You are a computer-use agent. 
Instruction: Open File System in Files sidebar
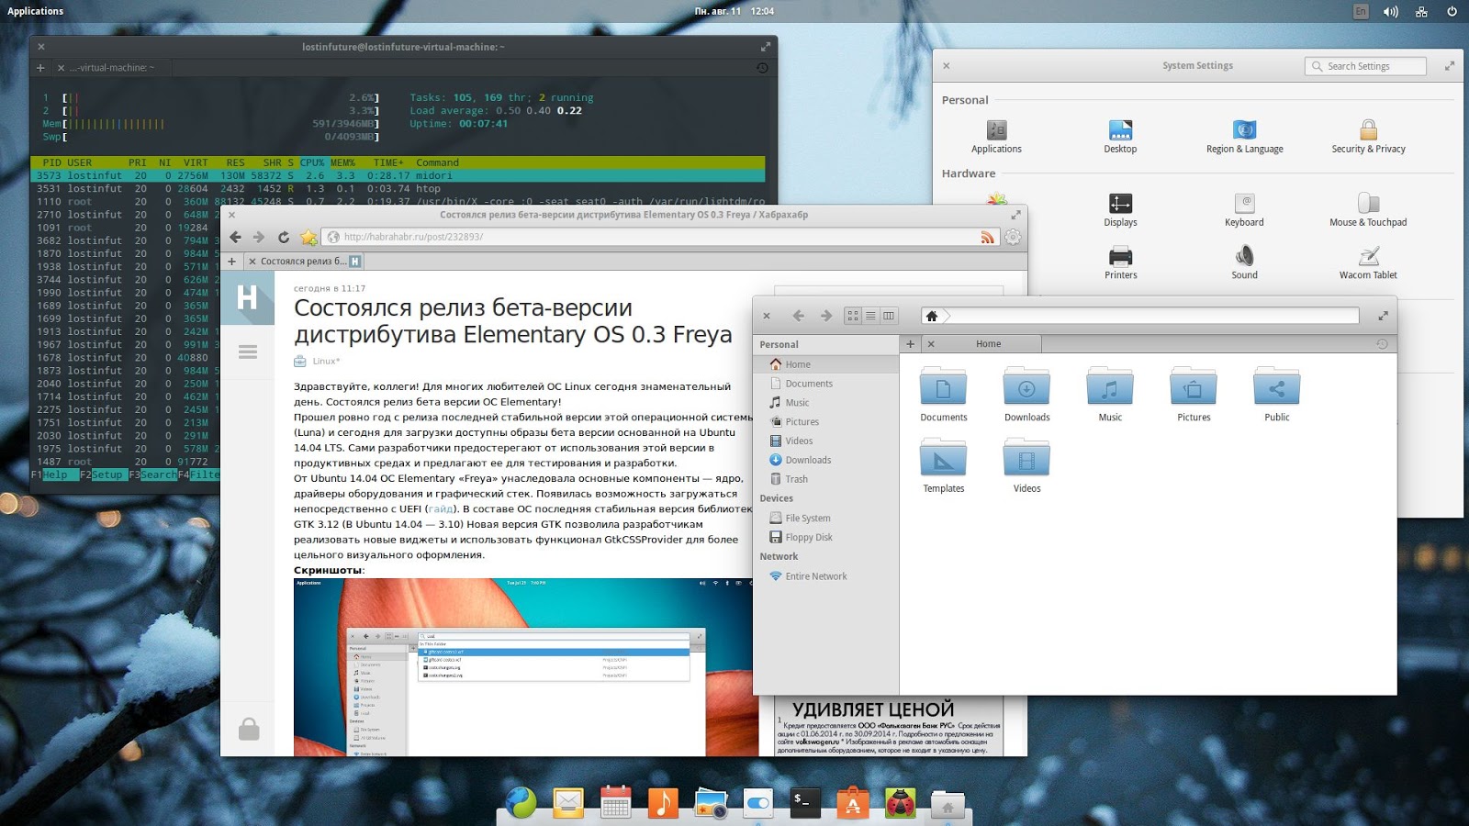(x=825, y=519)
